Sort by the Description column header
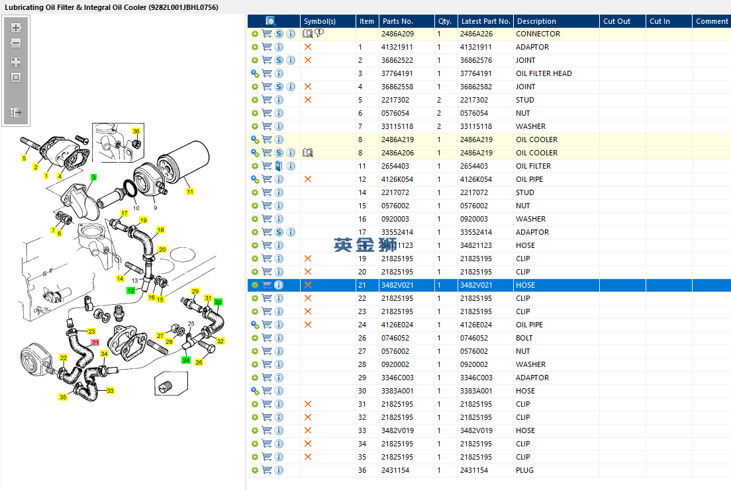Screen dimensions: 731x490 pos(556,21)
